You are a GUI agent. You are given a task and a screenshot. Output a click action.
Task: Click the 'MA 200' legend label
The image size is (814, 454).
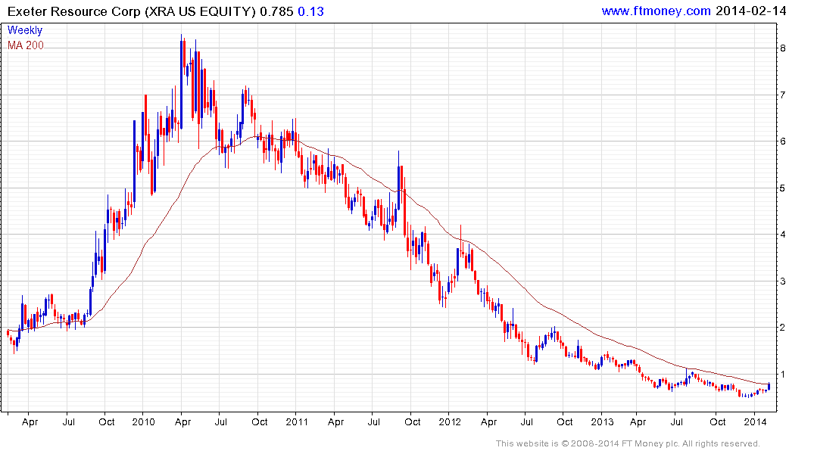[26, 45]
